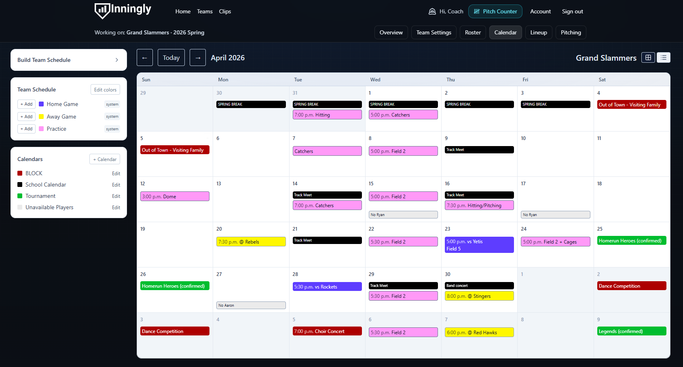Toggle the Tournament calendar visibility
Image resolution: width=683 pixels, height=367 pixels.
click(19, 196)
